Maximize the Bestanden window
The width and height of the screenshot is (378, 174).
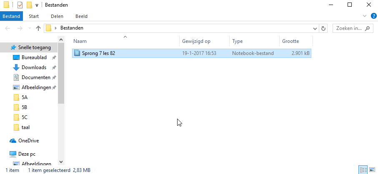point(350,5)
